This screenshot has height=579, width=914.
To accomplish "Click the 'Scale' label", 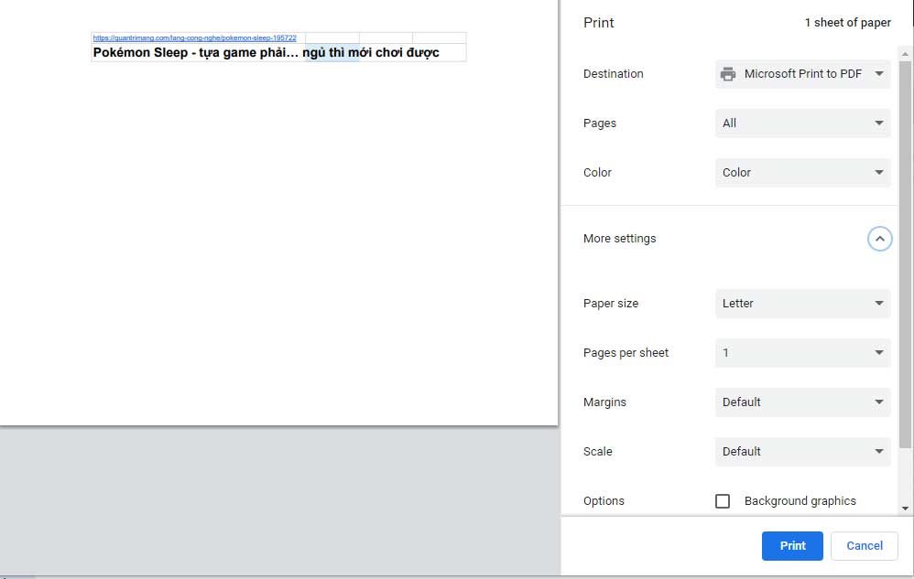I will point(597,452).
